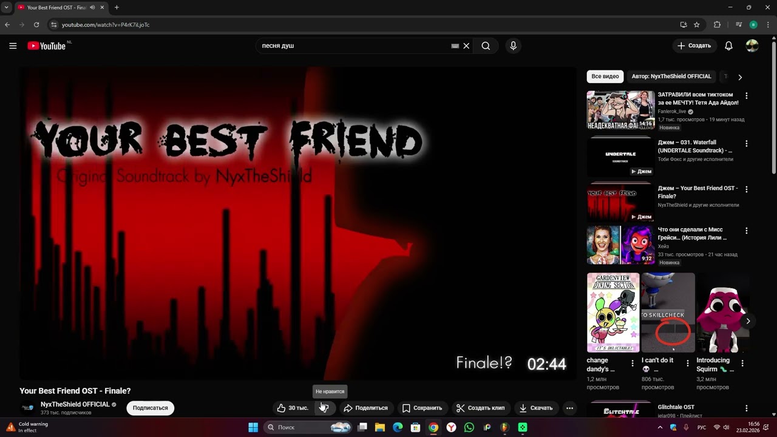Close the Your Best Friend OST tab
This screenshot has width=777, height=437.
pyautogui.click(x=102, y=7)
